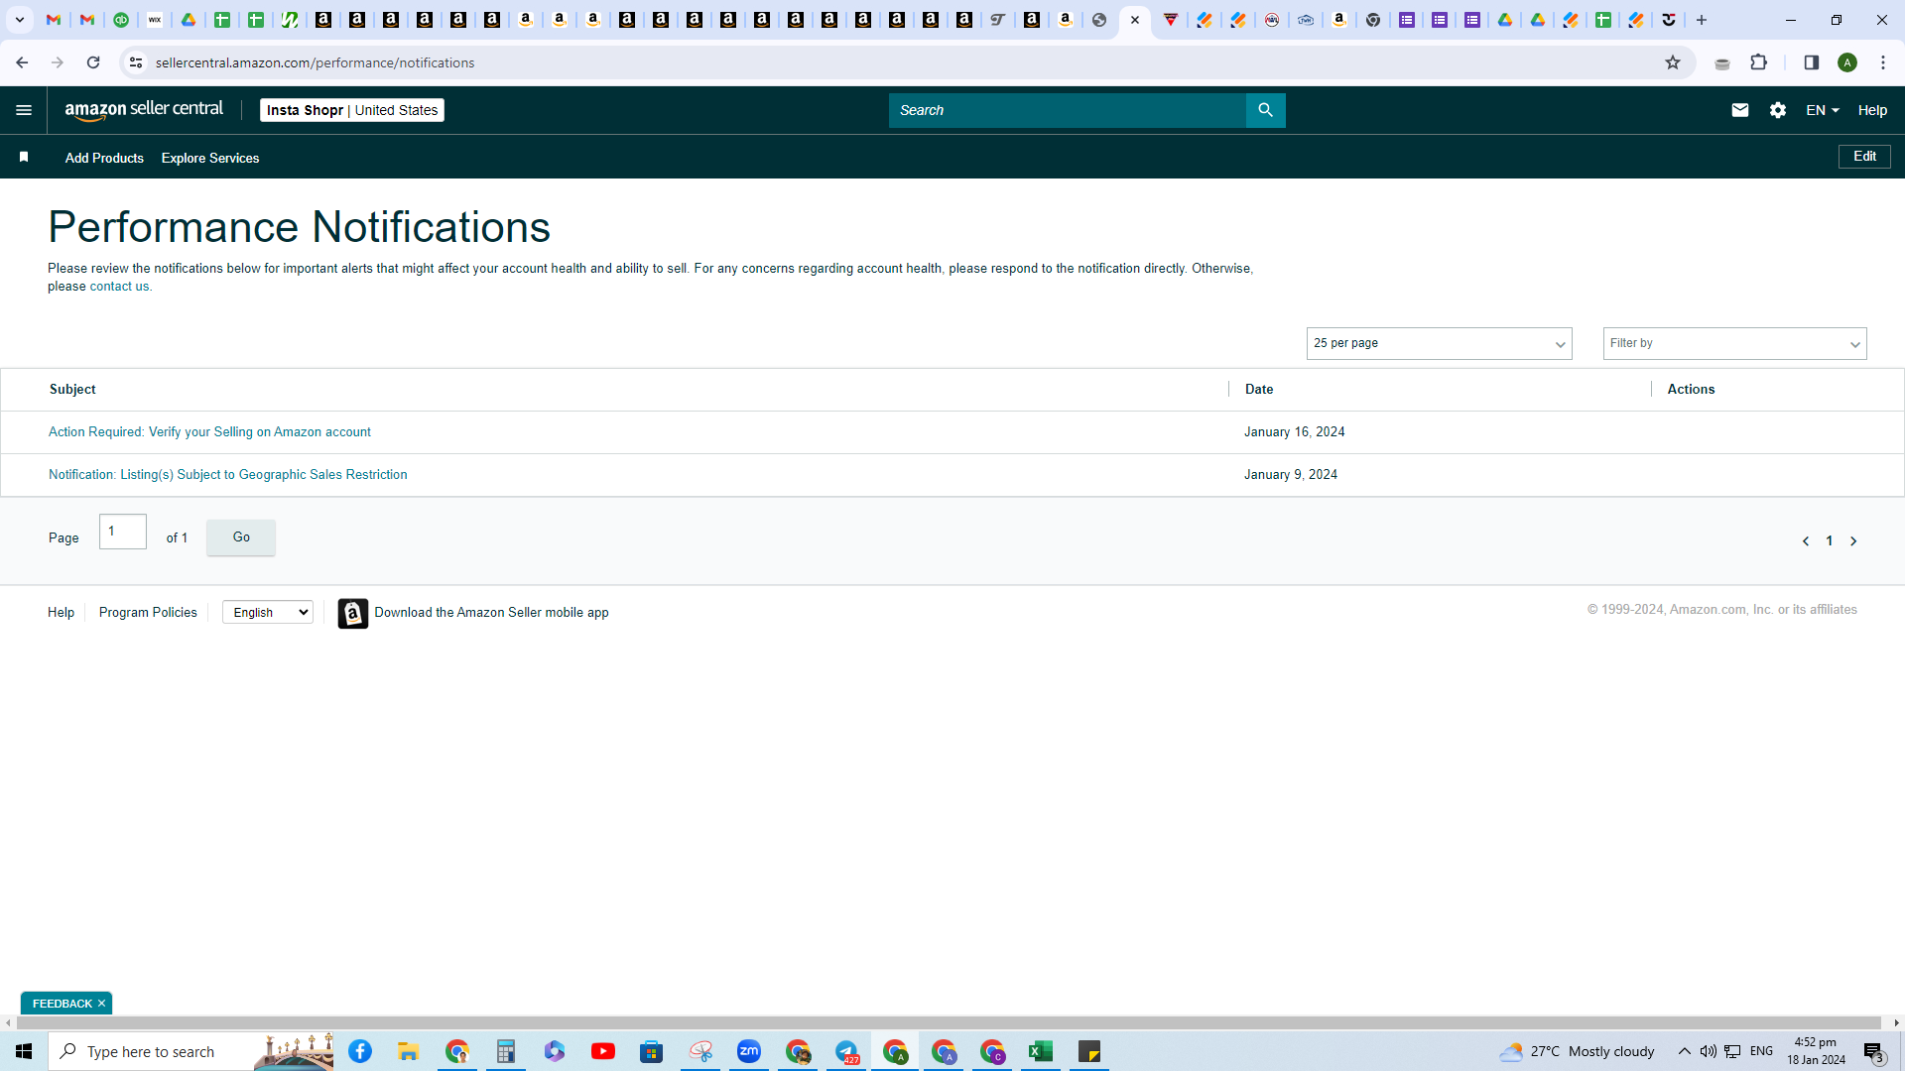Image resolution: width=1905 pixels, height=1071 pixels.
Task: Open the Seller Central hamburger menu
Action: click(24, 110)
